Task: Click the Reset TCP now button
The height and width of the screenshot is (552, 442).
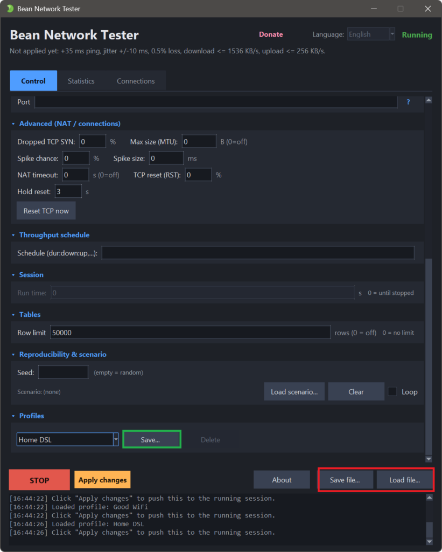Action: [x=46, y=211]
